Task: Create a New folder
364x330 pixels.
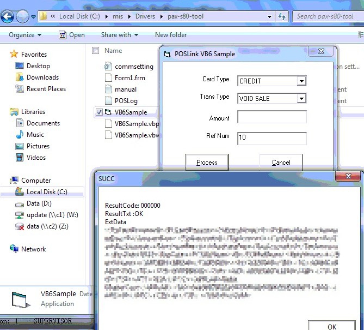Action: 171,35
